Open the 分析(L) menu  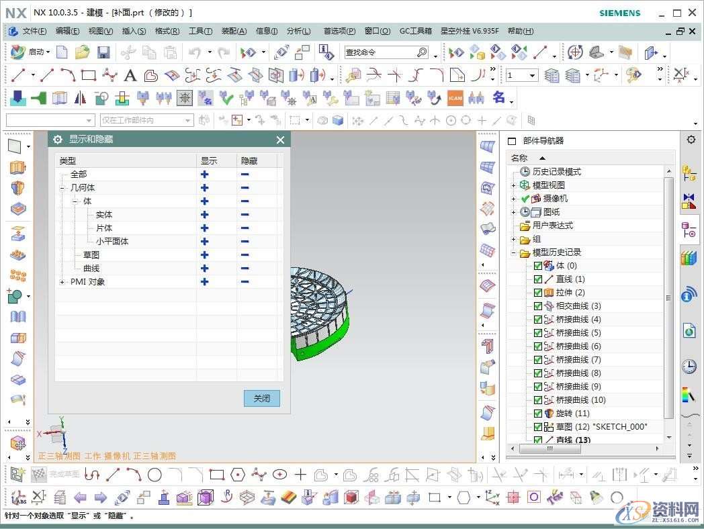click(298, 31)
